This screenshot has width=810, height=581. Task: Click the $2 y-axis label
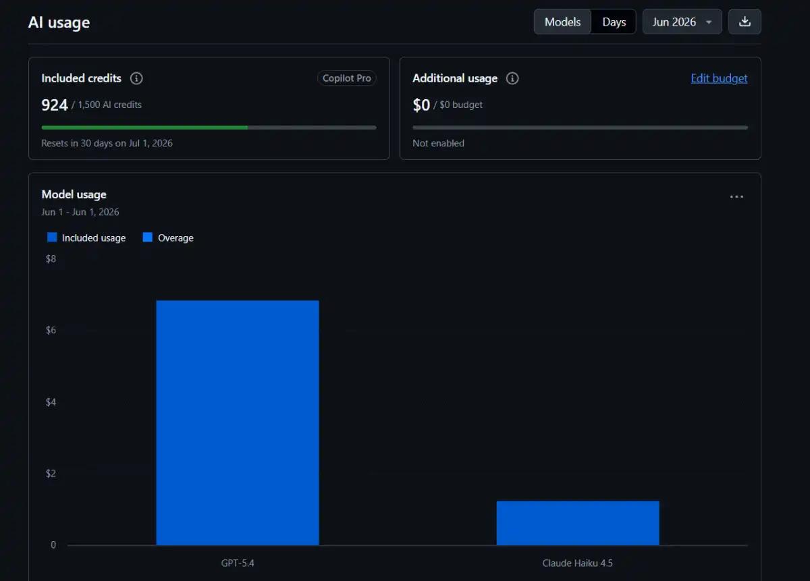(x=51, y=474)
